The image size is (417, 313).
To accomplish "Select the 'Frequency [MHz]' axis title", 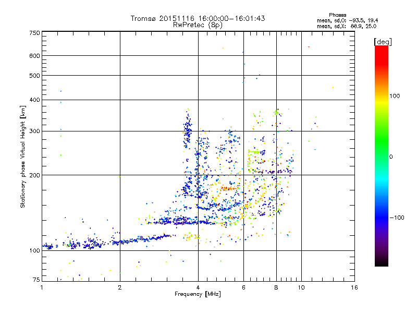I will coord(198,294).
